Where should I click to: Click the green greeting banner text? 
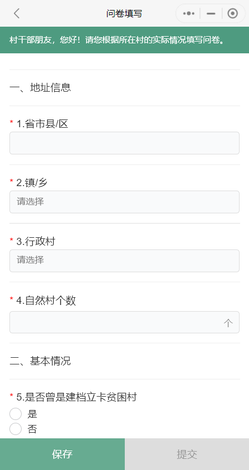click(117, 40)
